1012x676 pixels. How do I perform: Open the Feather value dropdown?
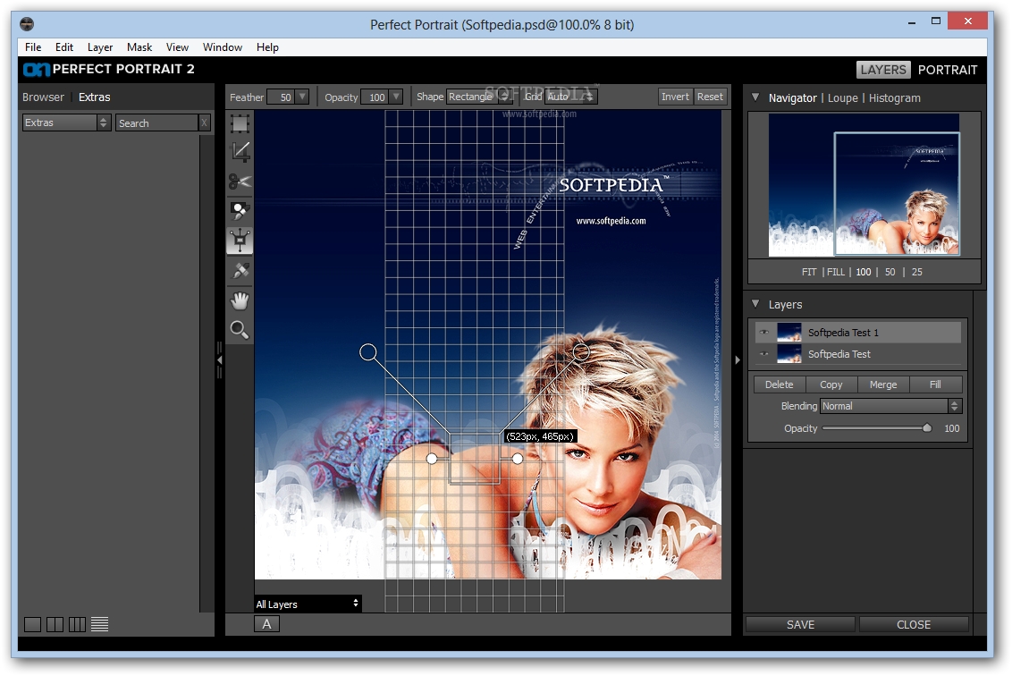point(302,97)
